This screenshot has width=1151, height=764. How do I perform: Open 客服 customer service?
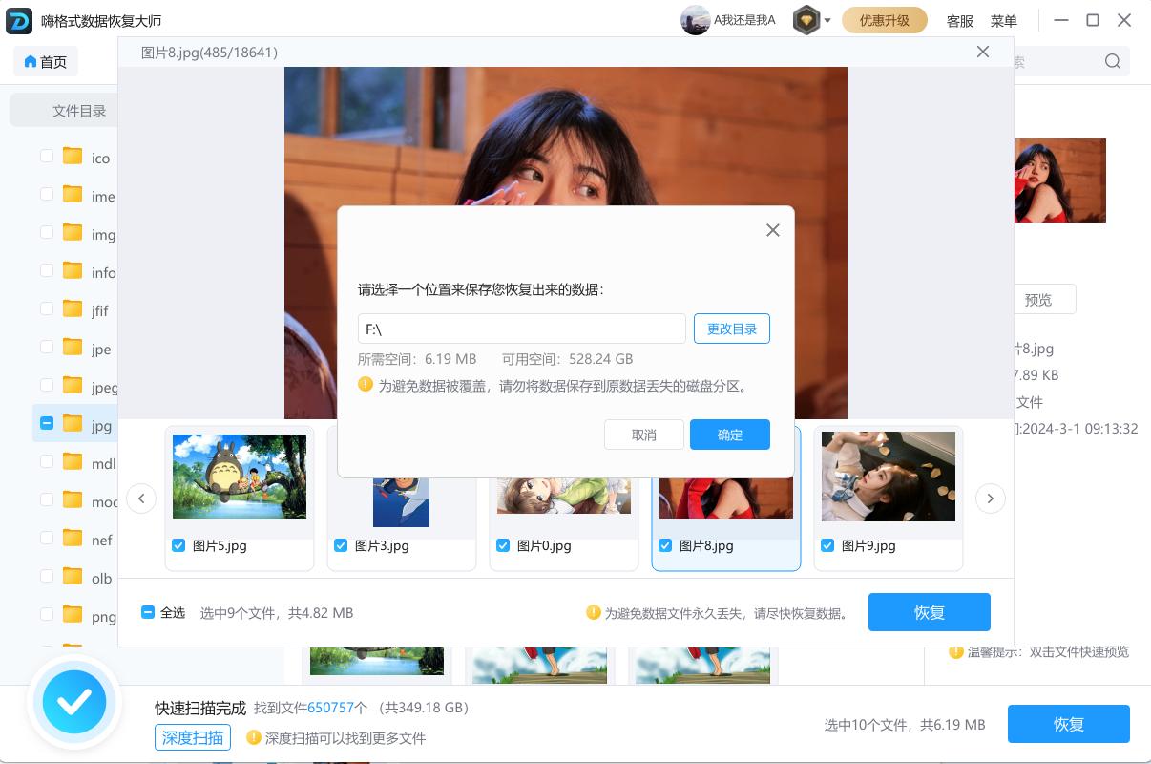click(x=959, y=21)
